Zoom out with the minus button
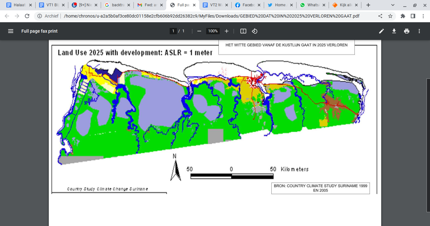 pos(199,31)
